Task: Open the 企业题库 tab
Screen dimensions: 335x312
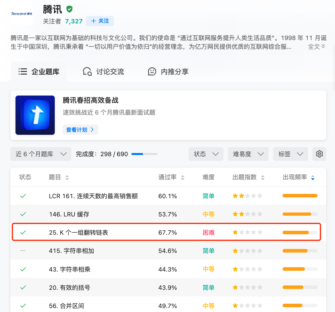Action: click(x=39, y=71)
